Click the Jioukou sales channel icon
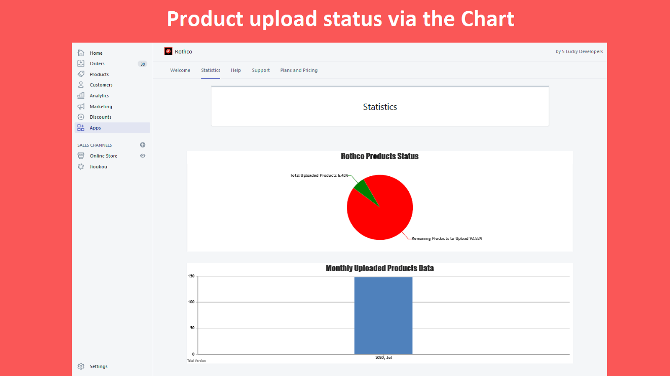This screenshot has width=670, height=376. click(81, 167)
